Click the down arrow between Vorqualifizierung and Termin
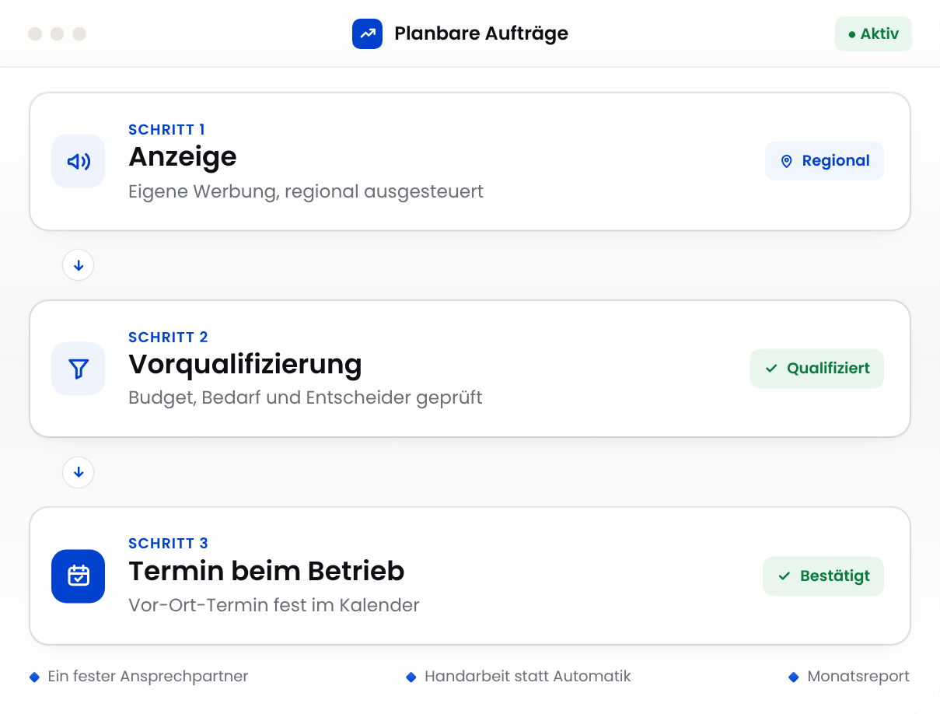 pyautogui.click(x=79, y=472)
